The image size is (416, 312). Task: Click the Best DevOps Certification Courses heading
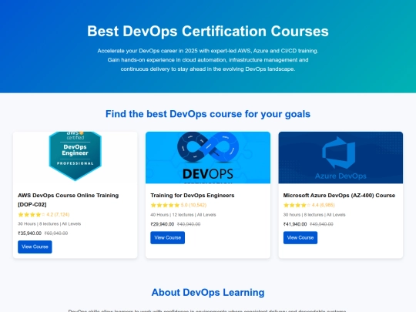[208, 32]
